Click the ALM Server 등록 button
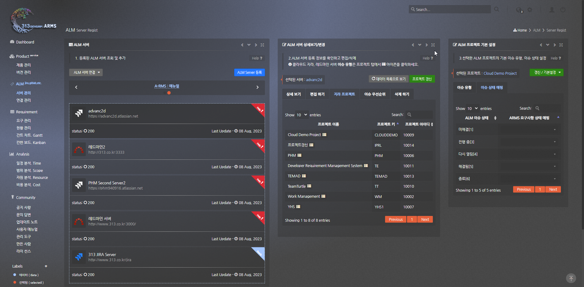The height and width of the screenshot is (287, 584). pyautogui.click(x=249, y=73)
